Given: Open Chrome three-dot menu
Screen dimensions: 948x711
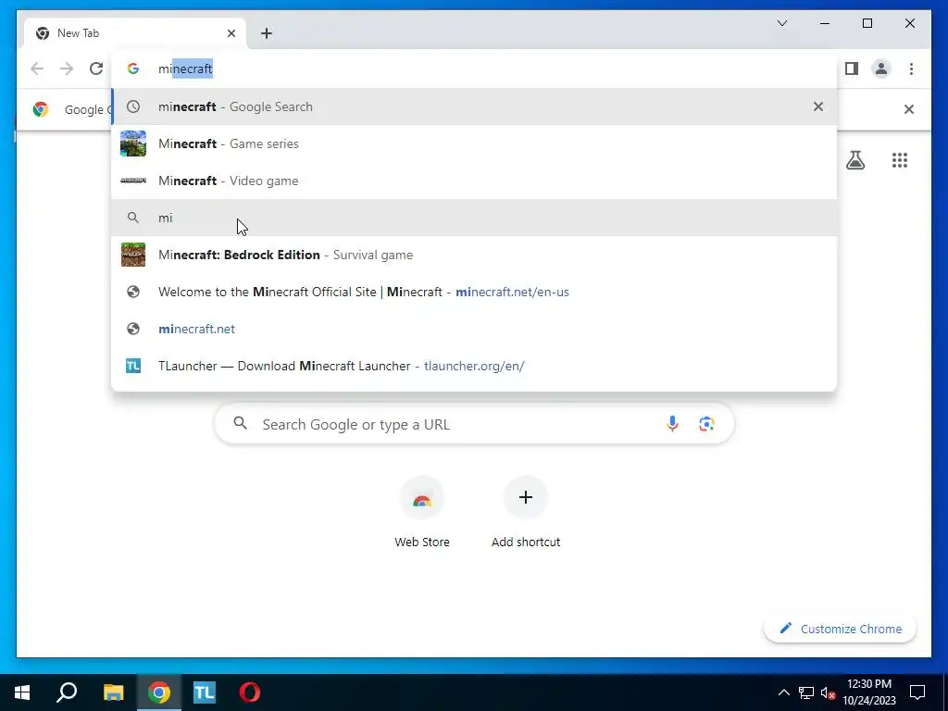Looking at the screenshot, I should 911,69.
